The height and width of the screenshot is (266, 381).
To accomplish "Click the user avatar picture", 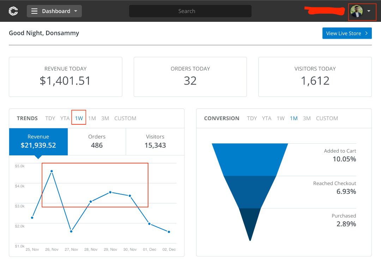I will click(356, 11).
